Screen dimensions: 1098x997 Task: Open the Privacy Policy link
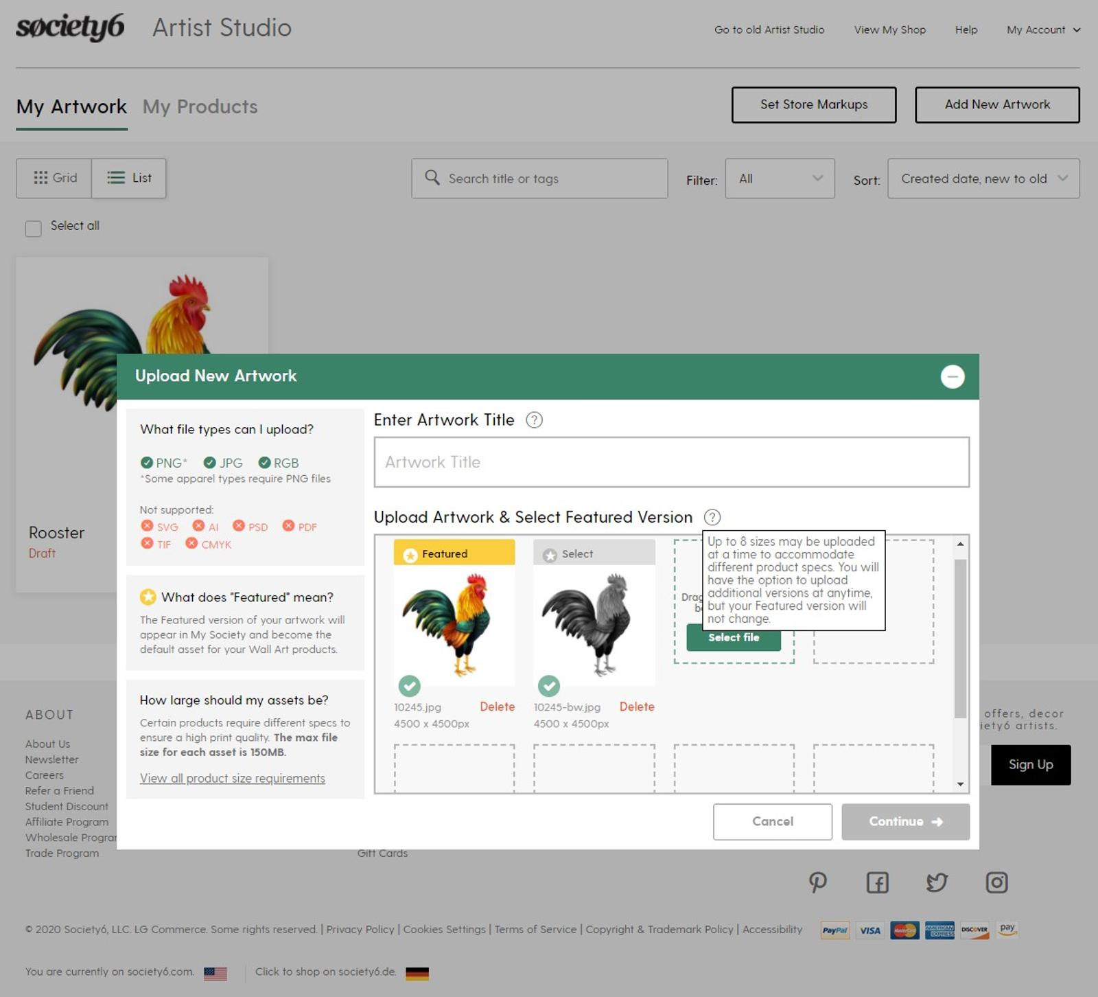coord(360,929)
